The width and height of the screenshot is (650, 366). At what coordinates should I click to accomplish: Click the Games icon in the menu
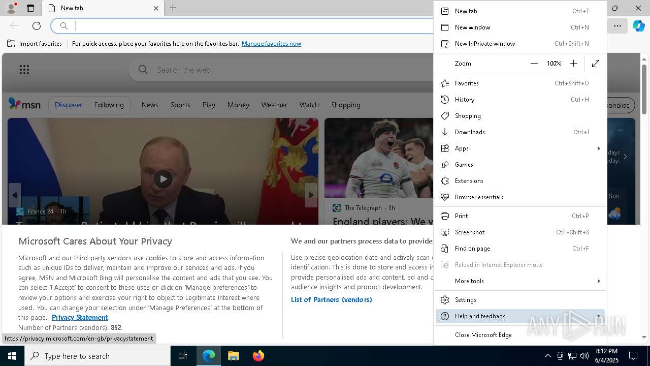point(445,165)
